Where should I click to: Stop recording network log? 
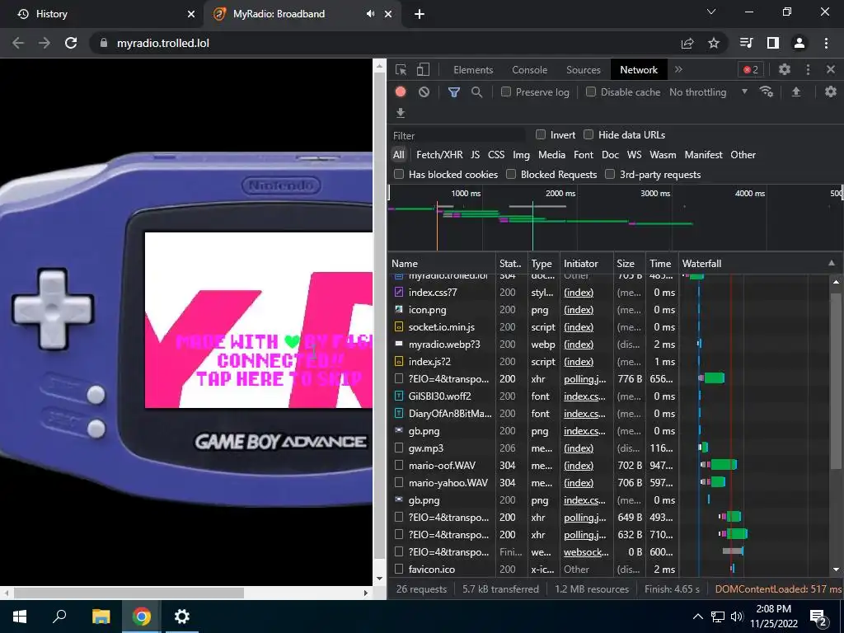click(401, 92)
